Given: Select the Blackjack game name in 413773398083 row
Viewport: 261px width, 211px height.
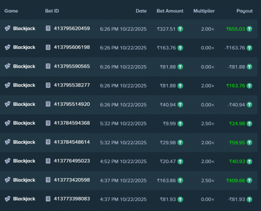Looking at the screenshot, I should point(24,199).
